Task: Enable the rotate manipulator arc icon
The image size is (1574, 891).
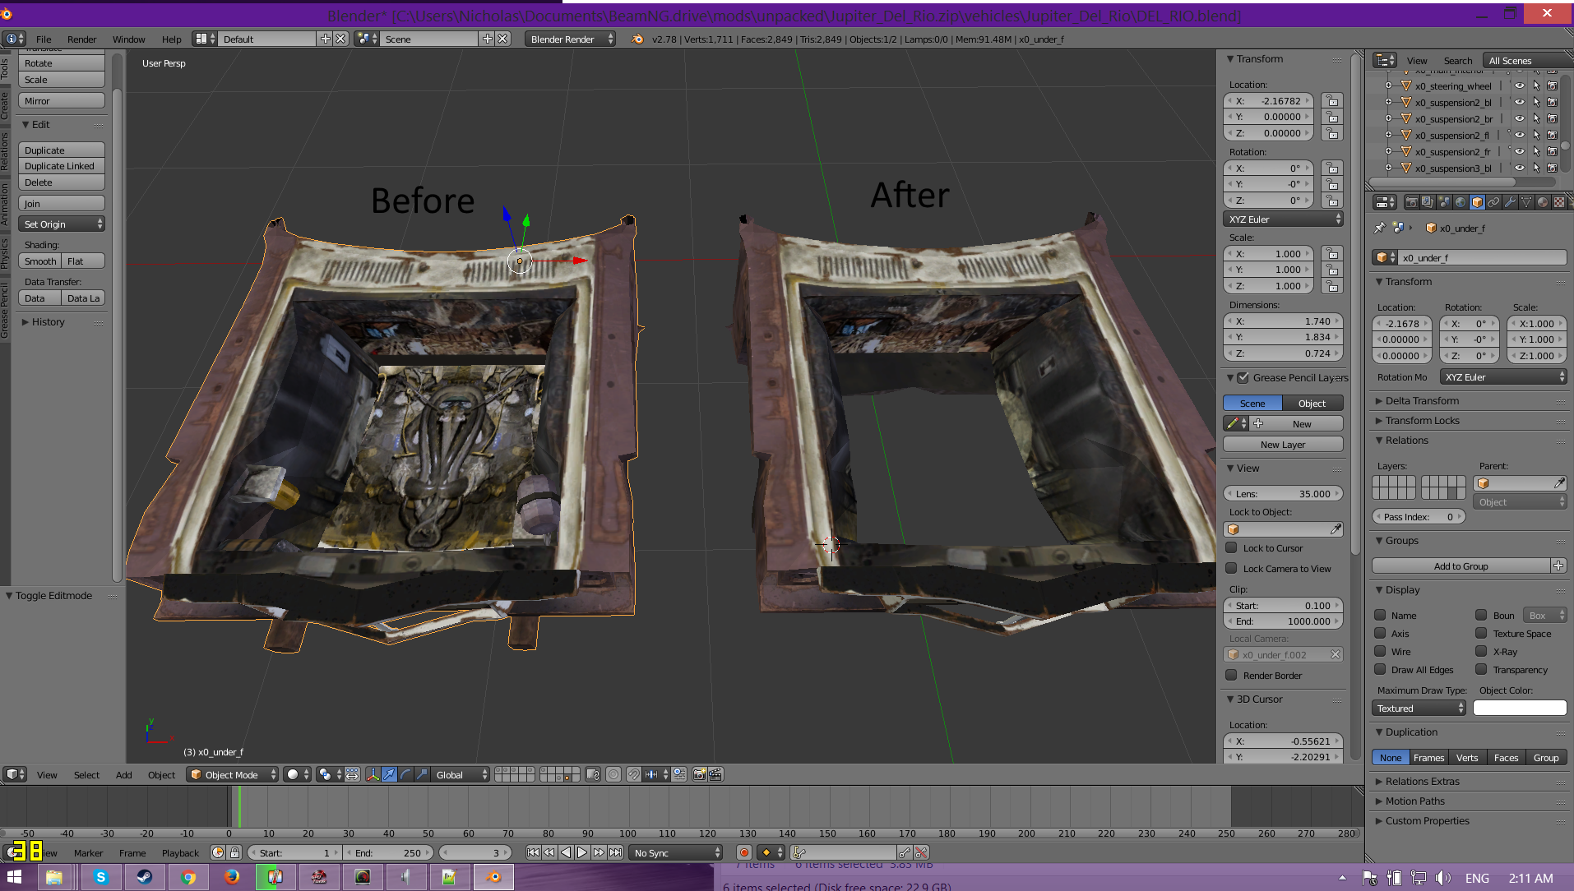Action: (x=405, y=774)
